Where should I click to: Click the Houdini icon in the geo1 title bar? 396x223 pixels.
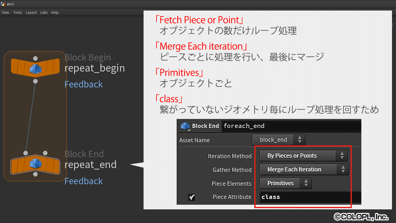pyautogui.click(x=3, y=4)
